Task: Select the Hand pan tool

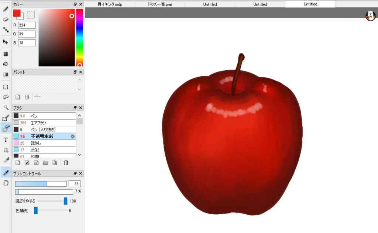Action: click(6, 183)
